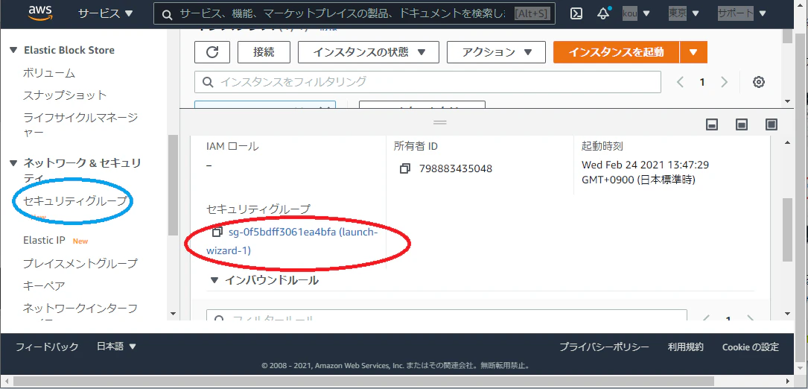
Task: Focus the インスタンスをフィルタリング field
Action: pyautogui.click(x=427, y=81)
